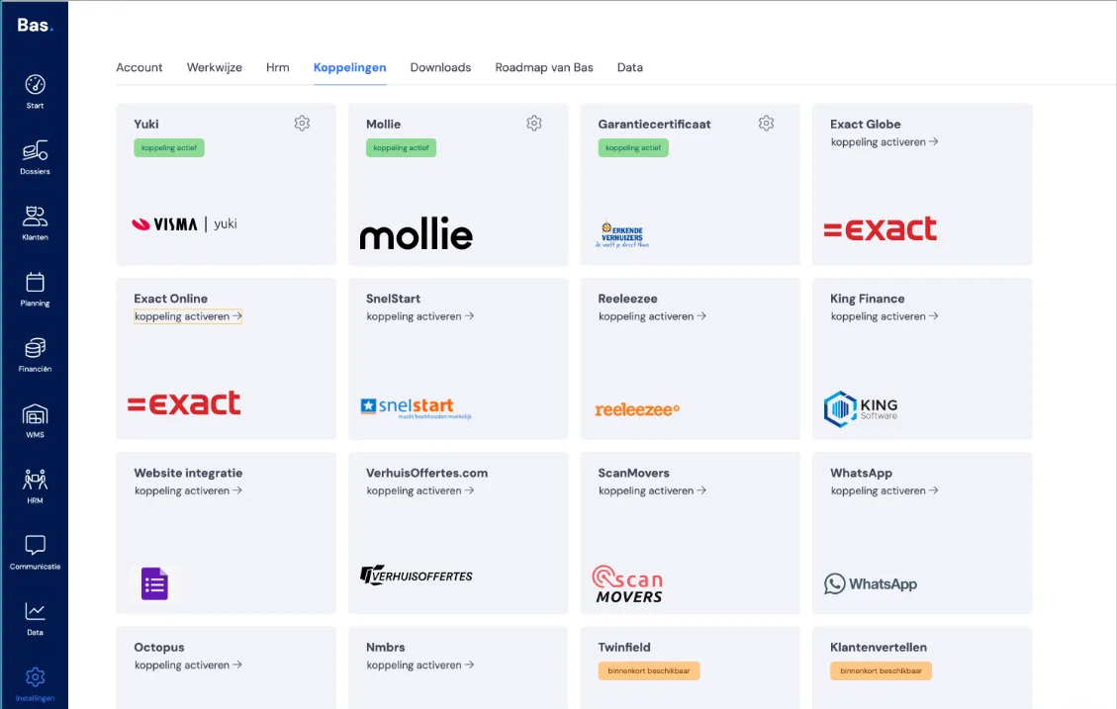This screenshot has width=1117, height=709.
Task: Activate the WhatsApp koppeling
Action: [x=884, y=490]
